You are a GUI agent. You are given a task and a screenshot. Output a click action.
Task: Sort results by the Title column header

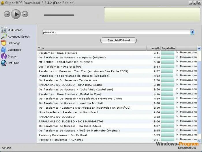click(x=92, y=48)
